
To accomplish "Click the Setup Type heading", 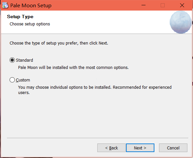I will click(x=20, y=16).
